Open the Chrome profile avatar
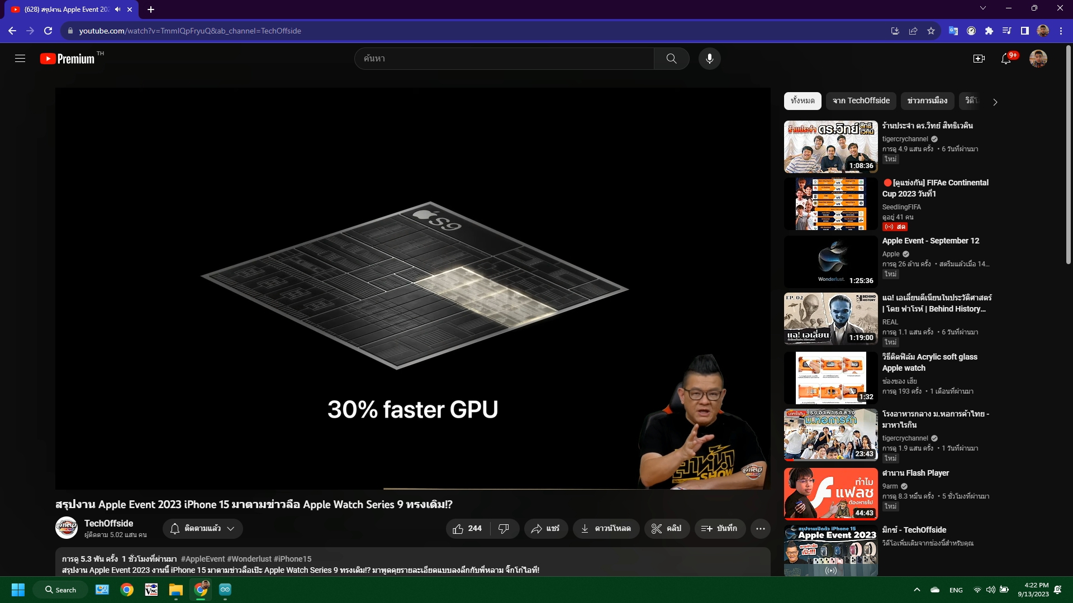Image resolution: width=1073 pixels, height=603 pixels. pos(1043,31)
